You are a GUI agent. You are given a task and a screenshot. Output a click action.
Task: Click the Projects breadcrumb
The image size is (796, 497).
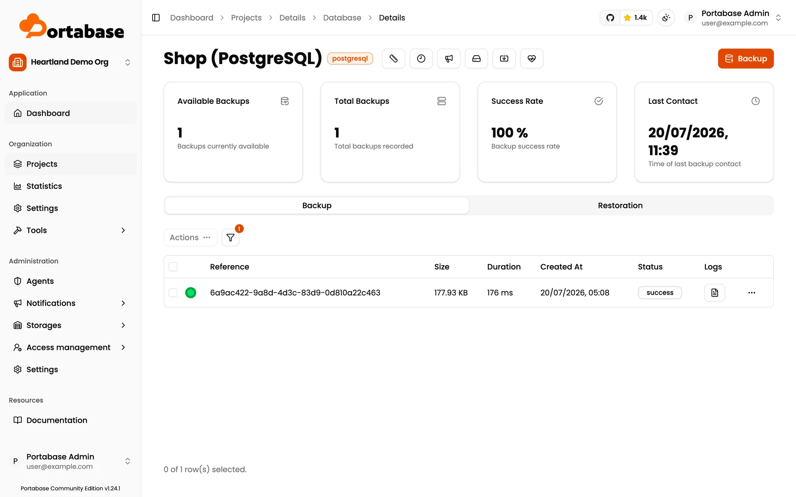click(x=246, y=18)
